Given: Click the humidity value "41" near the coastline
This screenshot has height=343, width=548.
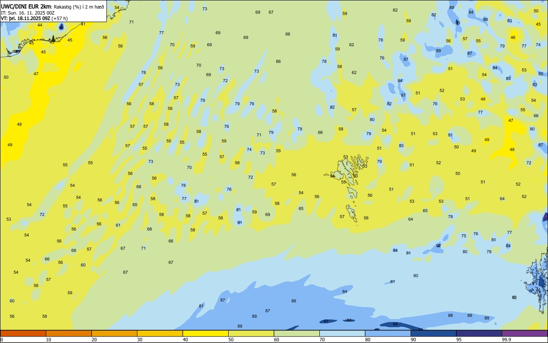Looking at the screenshot, I should click(x=83, y=24).
